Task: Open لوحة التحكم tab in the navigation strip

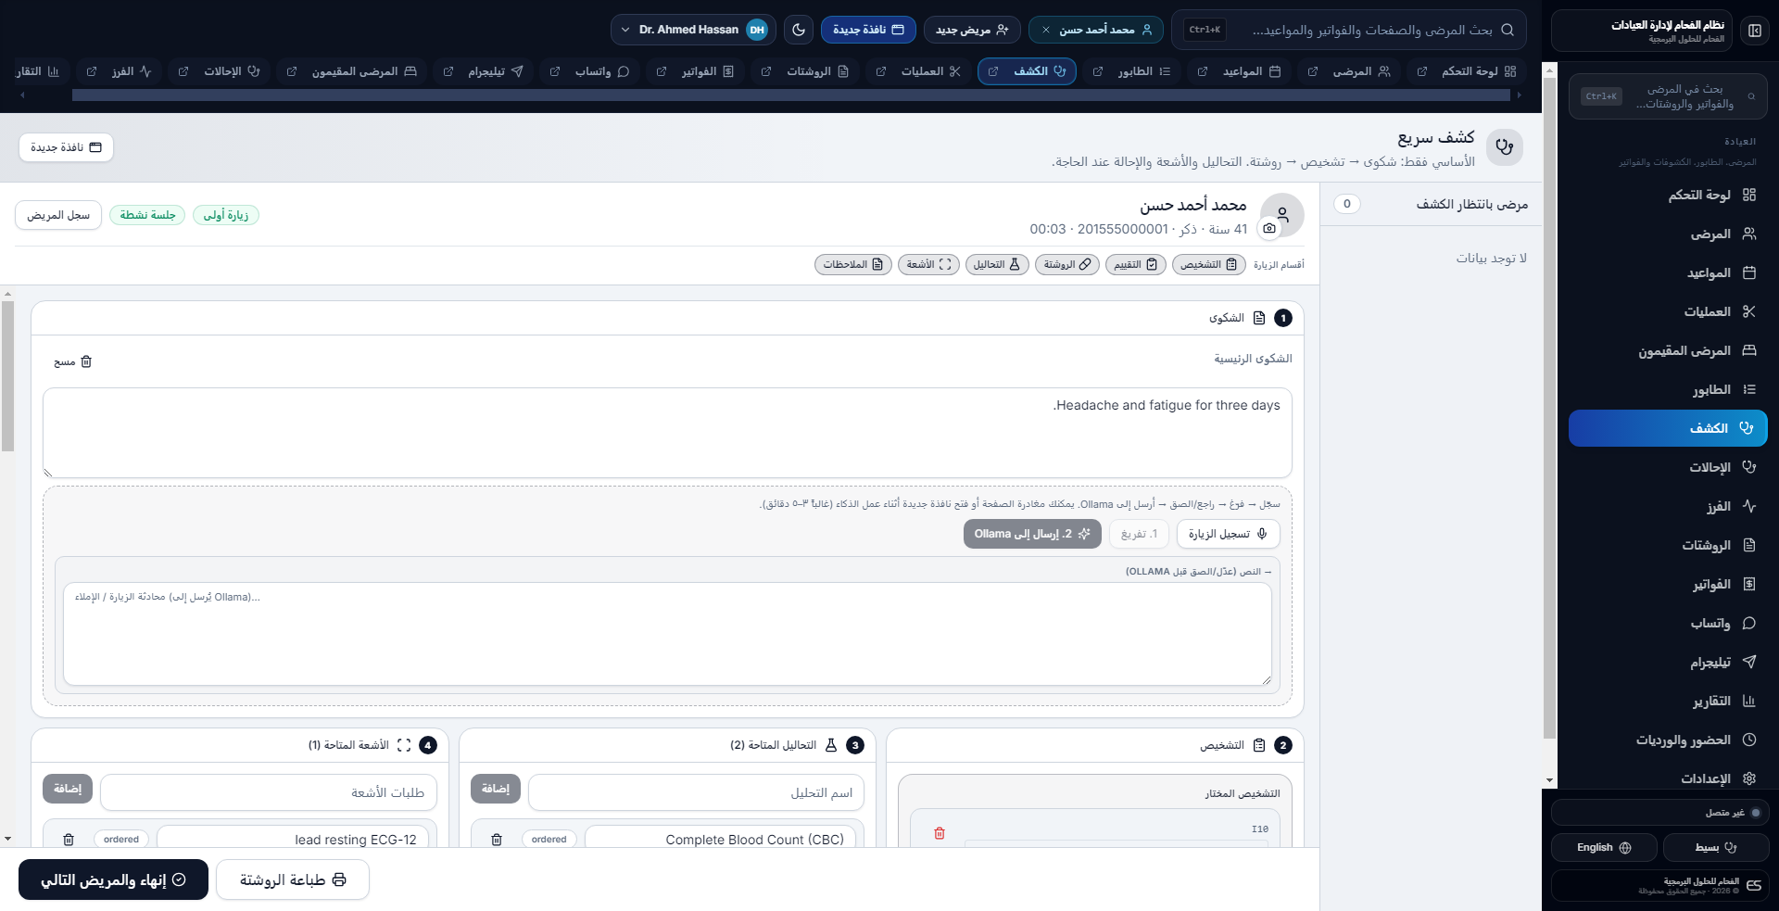Action: point(1480,71)
